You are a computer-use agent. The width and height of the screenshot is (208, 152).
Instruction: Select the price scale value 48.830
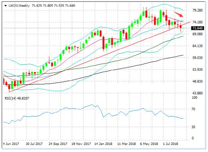[198, 81]
